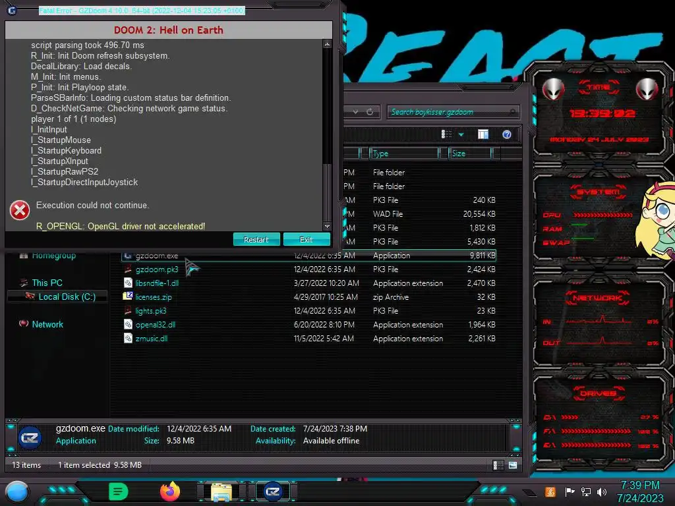Screen dimensions: 675x506
Task: Click the Network icon in navigation pane
Action: tap(24, 323)
